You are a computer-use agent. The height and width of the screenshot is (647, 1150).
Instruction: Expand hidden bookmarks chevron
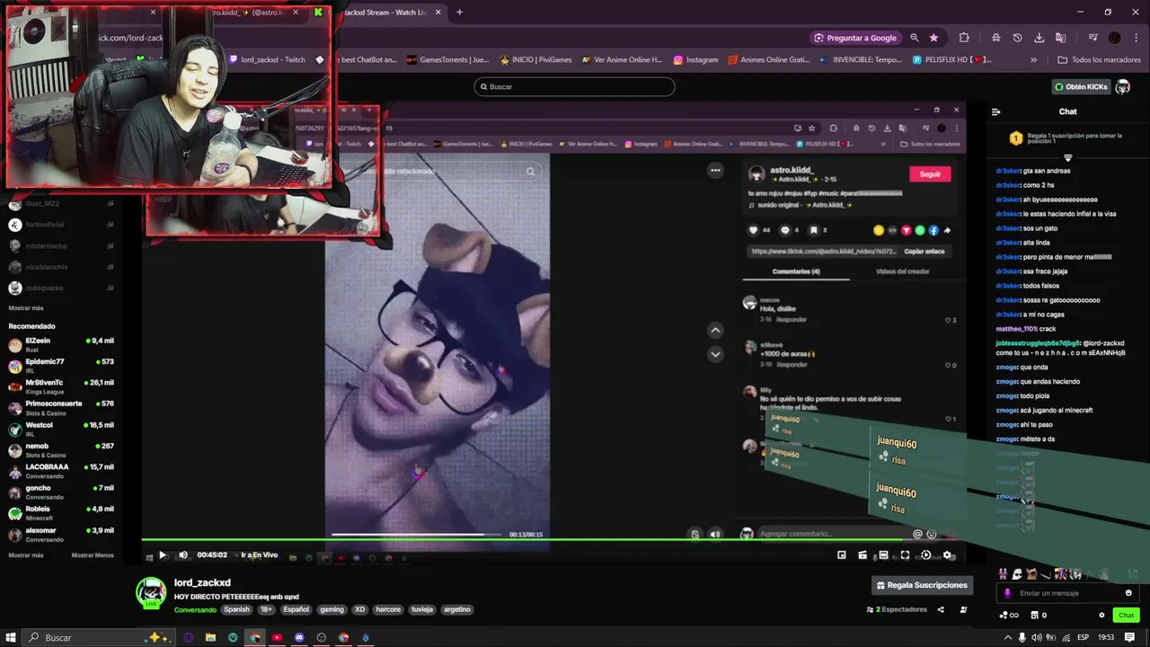pos(1033,60)
